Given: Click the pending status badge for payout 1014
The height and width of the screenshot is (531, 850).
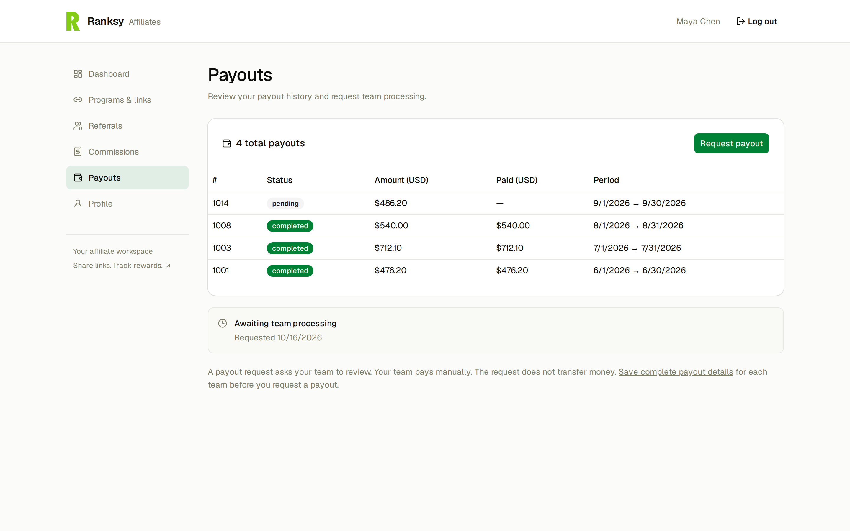Looking at the screenshot, I should coord(285,203).
